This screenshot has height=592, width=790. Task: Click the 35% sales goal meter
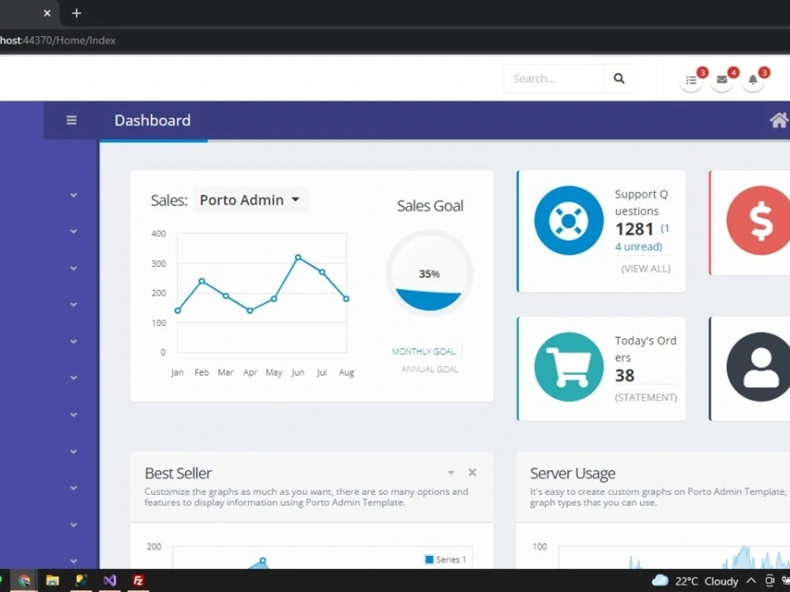click(429, 273)
